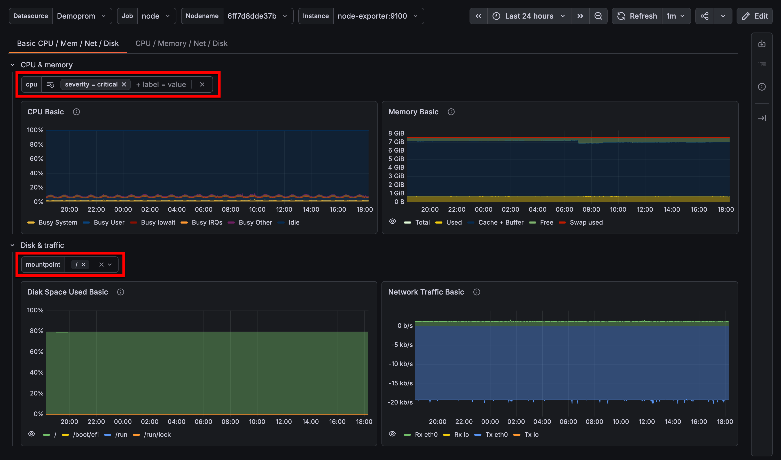
Task: Toggle the Memory Basic legend eye icon
Action: point(393,221)
